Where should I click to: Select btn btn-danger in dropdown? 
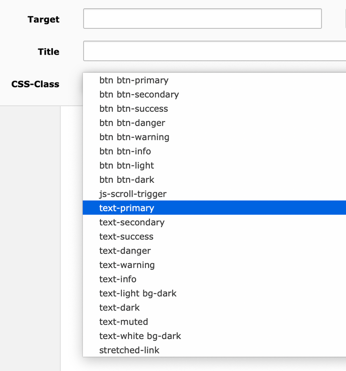[x=214, y=123]
